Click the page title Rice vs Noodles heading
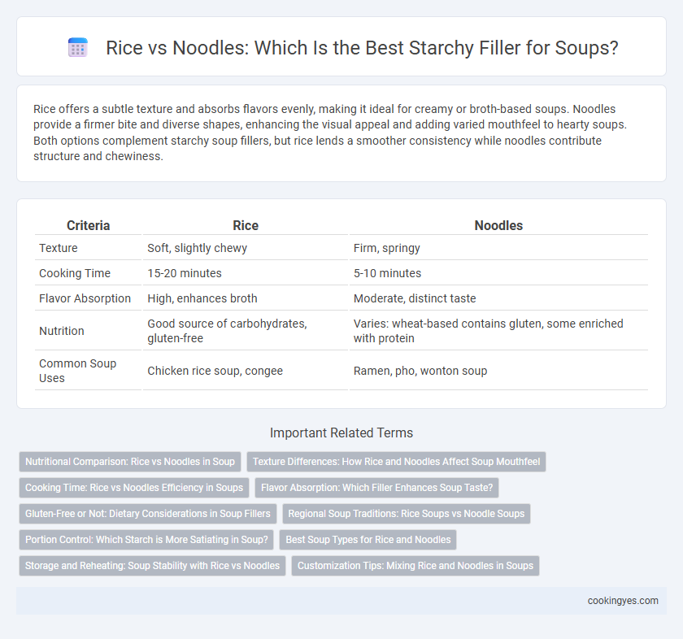This screenshot has height=639, width=683. pos(362,47)
